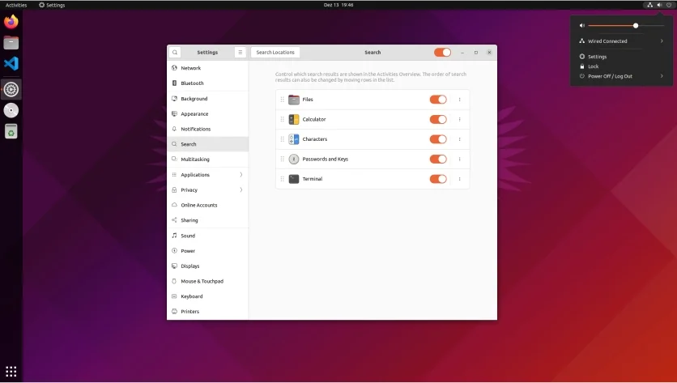Adjust the system volume slider
This screenshot has height=383, width=677.
point(636,26)
